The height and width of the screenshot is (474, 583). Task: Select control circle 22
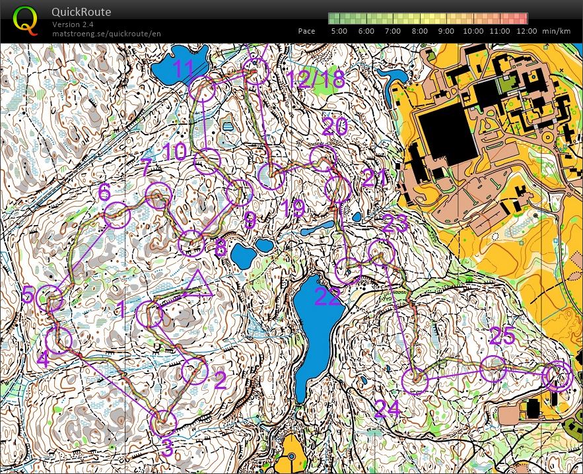pyautogui.click(x=349, y=271)
